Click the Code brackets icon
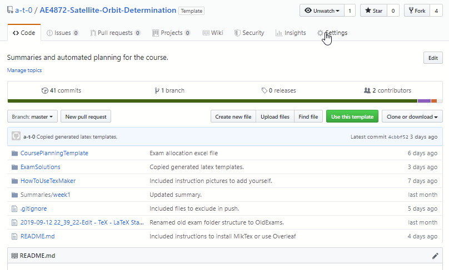 pos(16,33)
